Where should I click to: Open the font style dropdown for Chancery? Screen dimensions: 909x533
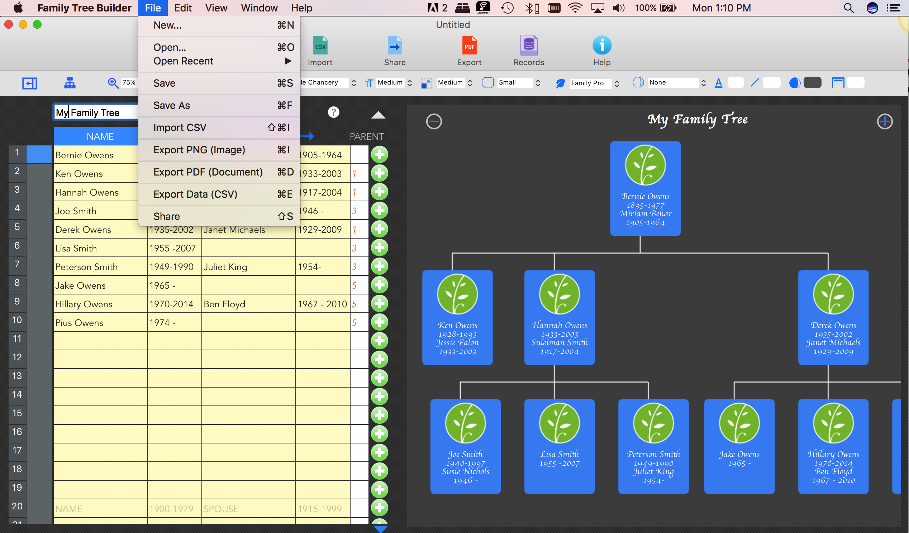pyautogui.click(x=355, y=83)
